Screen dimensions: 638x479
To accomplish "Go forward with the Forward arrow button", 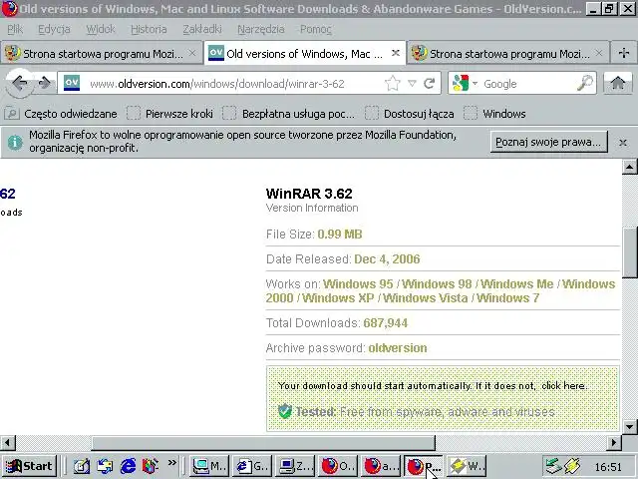I will 44,84.
